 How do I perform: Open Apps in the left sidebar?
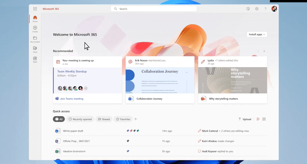pyautogui.click(x=35, y=59)
